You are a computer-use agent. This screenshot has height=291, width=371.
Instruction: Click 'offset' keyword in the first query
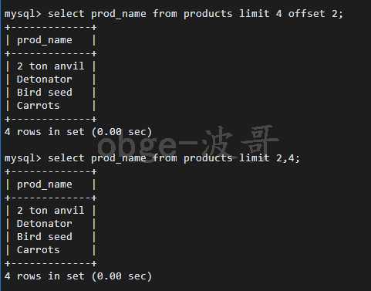306,13
